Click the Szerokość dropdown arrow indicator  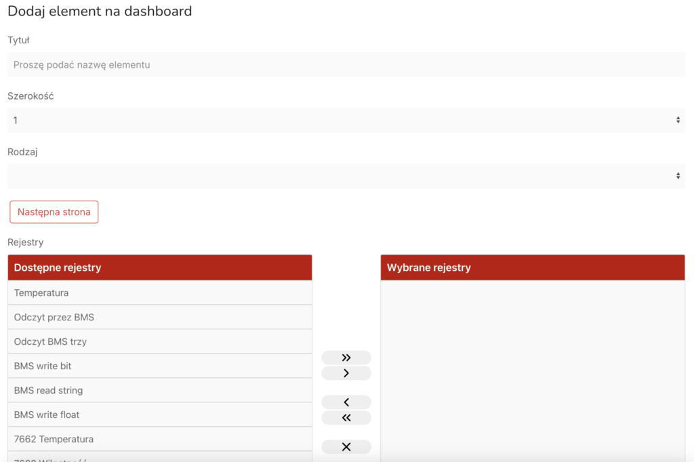[x=678, y=120]
